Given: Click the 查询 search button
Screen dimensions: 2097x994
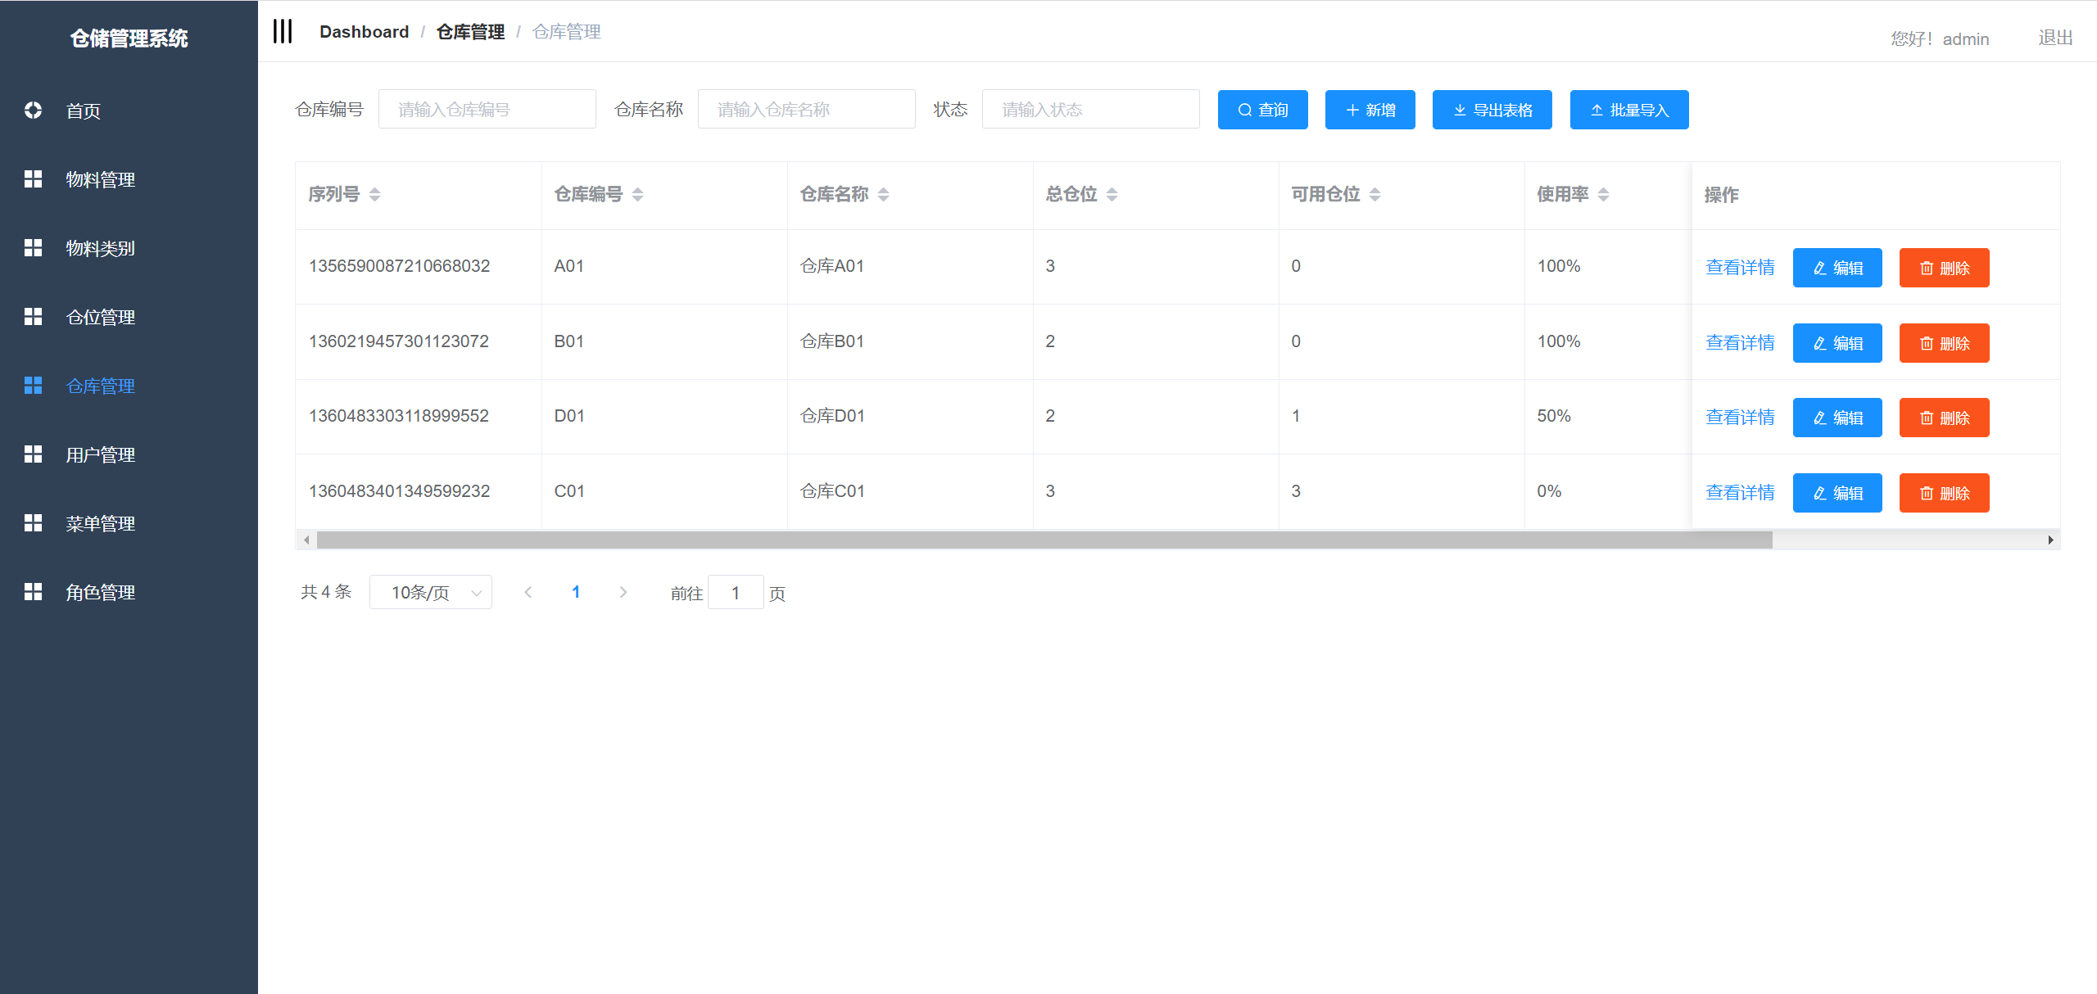Looking at the screenshot, I should (1262, 110).
